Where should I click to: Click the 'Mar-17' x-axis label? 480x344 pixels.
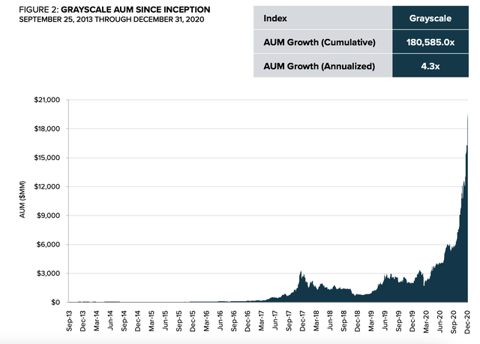pos(262,321)
